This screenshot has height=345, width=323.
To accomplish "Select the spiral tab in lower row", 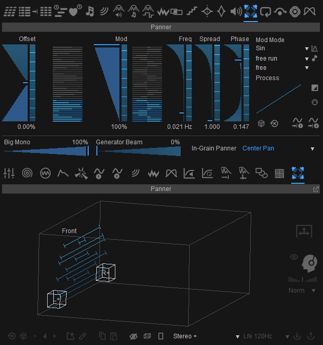I will pyautogui.click(x=27, y=173).
